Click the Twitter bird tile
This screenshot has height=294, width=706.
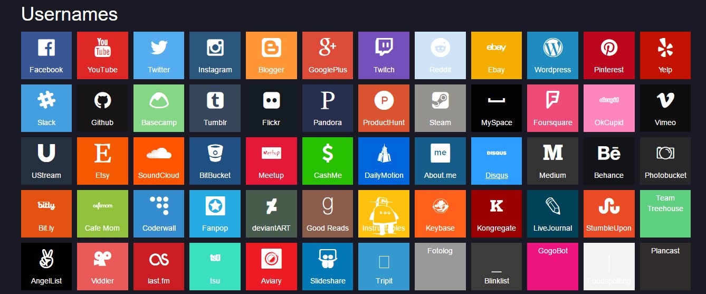click(159, 55)
